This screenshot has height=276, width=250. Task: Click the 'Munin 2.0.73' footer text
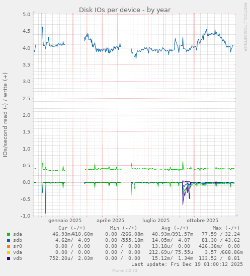(x=125, y=271)
